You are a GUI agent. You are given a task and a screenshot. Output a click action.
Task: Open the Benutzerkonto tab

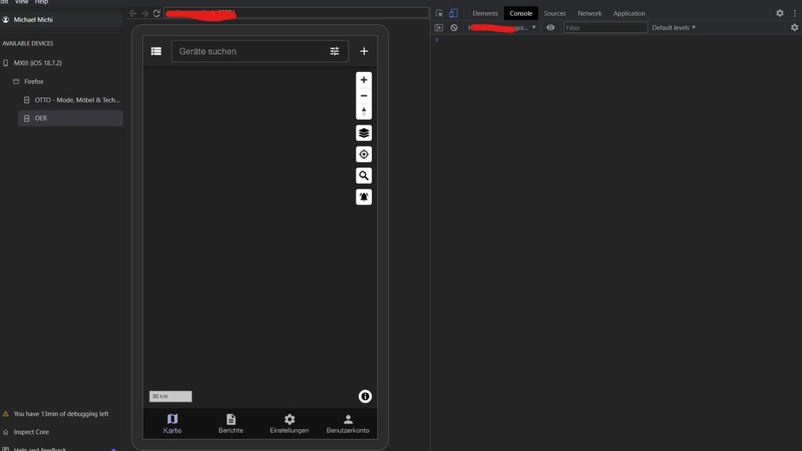tap(348, 424)
